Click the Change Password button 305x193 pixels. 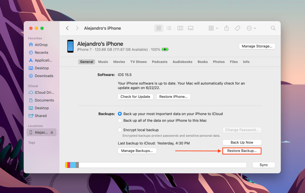[242, 130]
